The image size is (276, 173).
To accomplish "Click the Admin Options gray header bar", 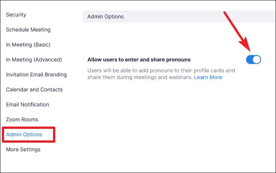I will coord(179,16).
